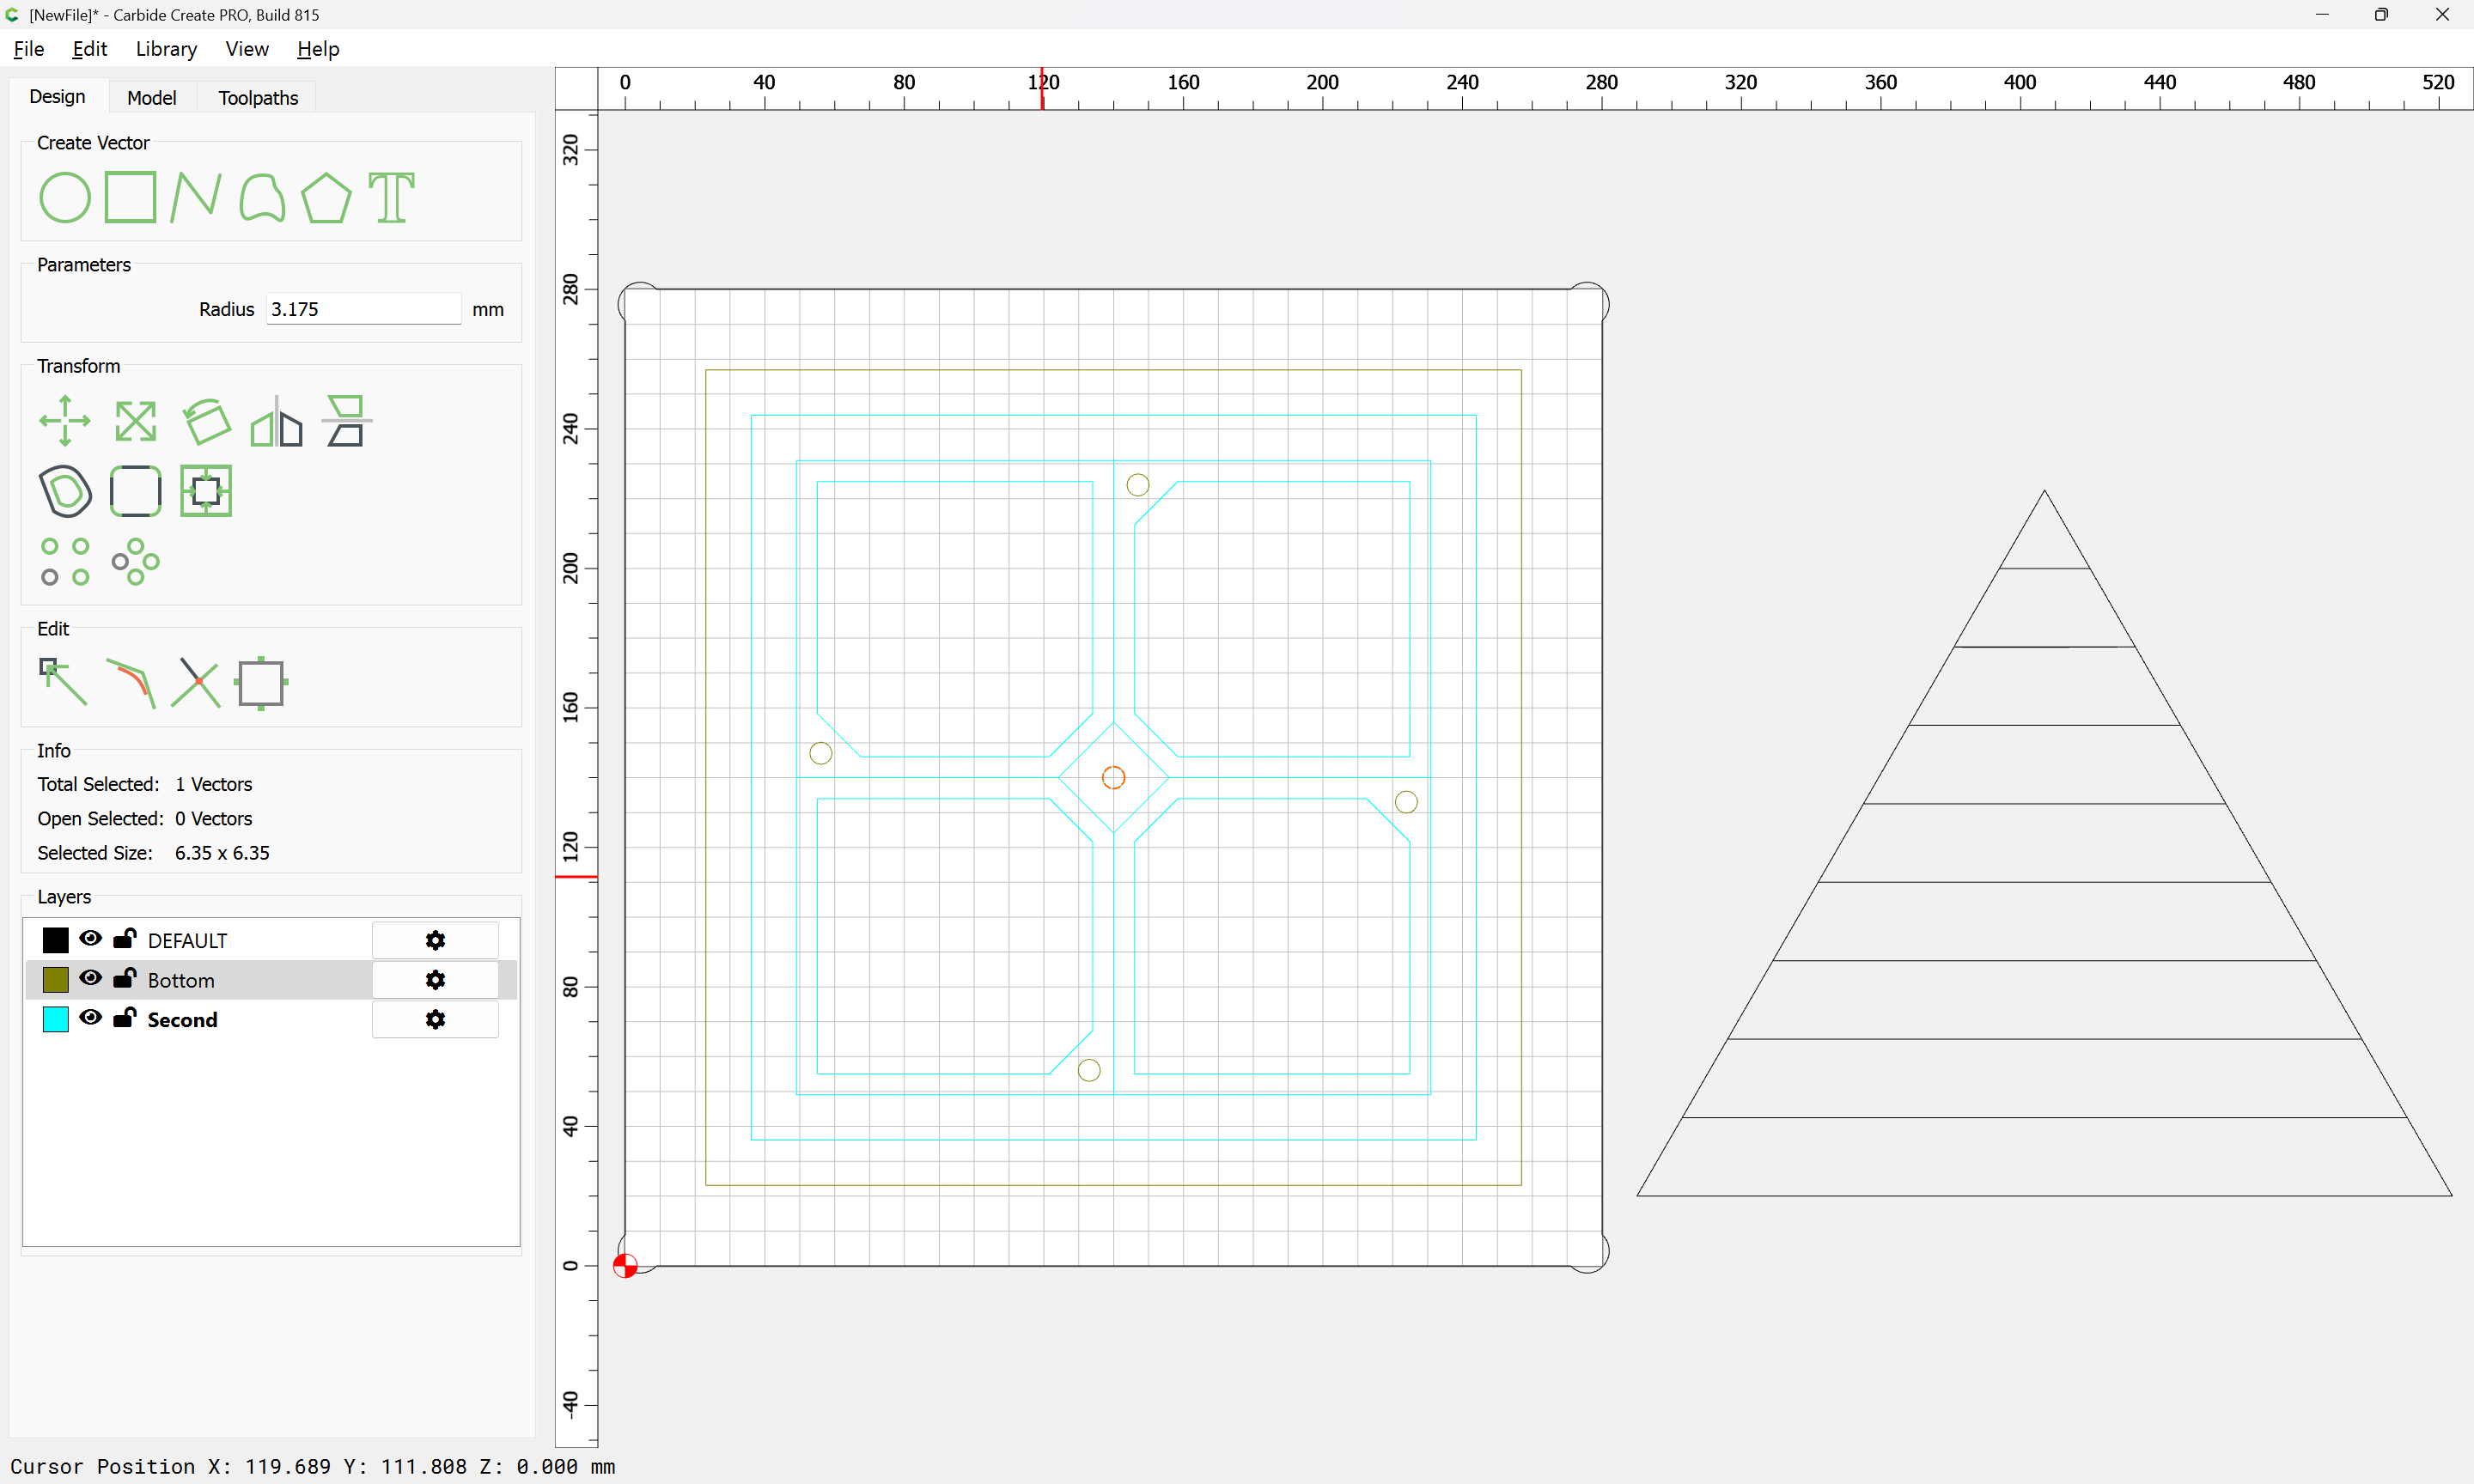Select the orange circle at design center

point(1113,777)
